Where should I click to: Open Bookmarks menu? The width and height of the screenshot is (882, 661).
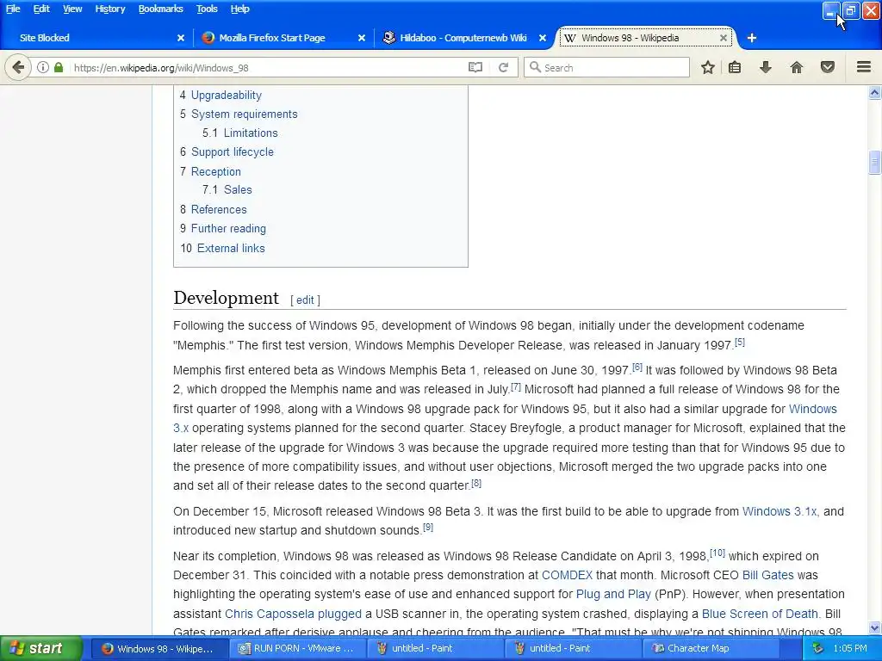(161, 9)
